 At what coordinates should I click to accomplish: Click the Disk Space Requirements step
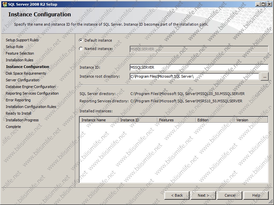[26, 73]
